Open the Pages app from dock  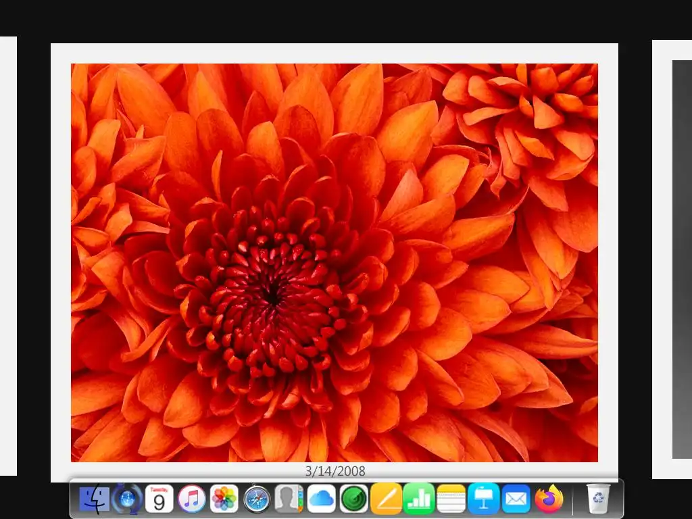386,499
